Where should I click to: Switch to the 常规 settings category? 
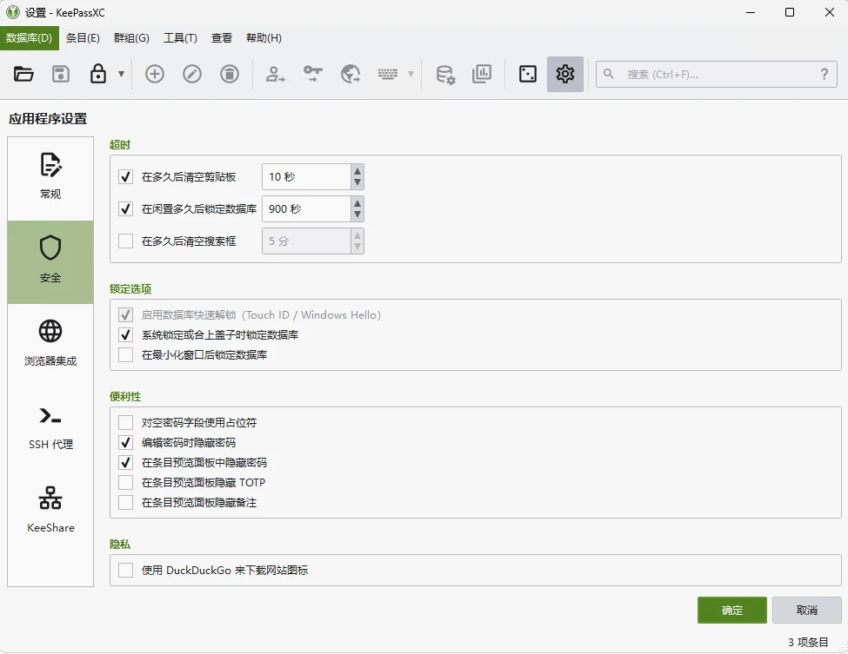coord(50,178)
